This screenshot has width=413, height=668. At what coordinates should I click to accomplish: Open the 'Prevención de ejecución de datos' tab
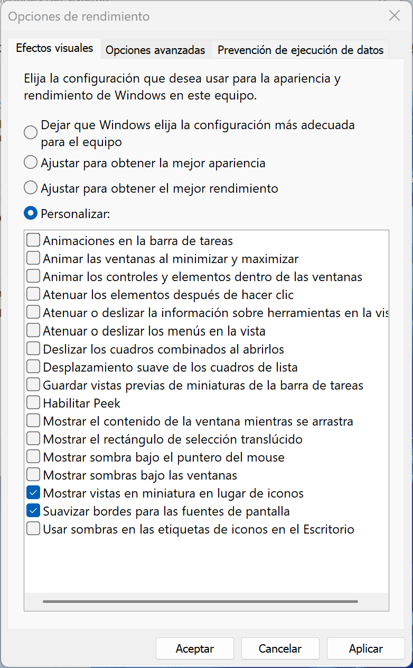299,50
